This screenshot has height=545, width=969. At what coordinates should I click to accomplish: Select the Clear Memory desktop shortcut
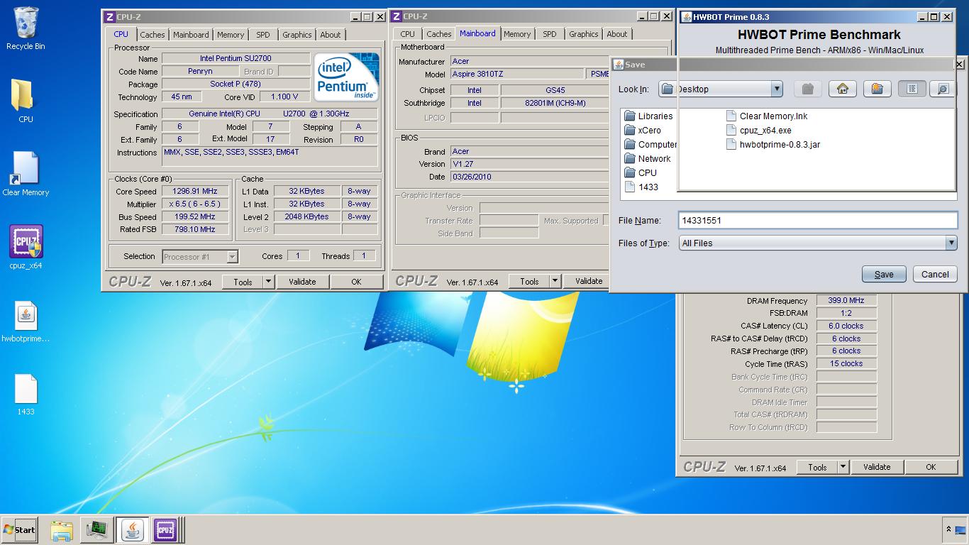coord(26,174)
